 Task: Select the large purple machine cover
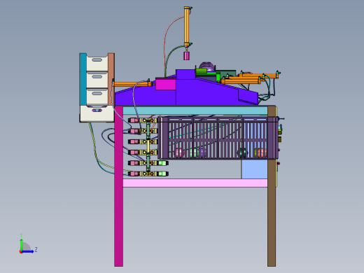point(187,92)
